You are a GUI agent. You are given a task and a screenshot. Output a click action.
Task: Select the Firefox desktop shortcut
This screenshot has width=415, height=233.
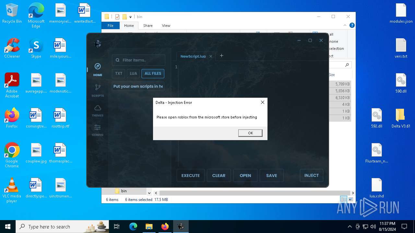click(x=12, y=118)
